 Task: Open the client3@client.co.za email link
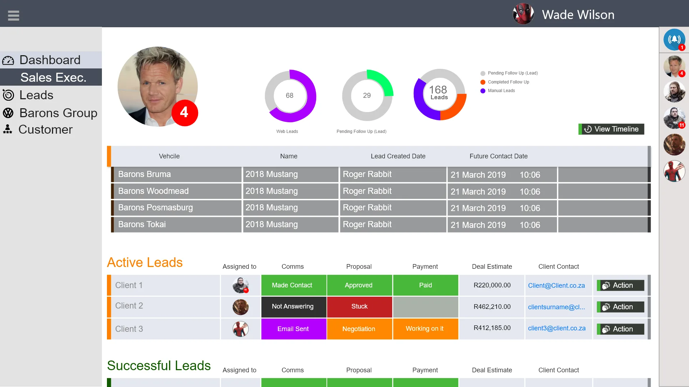557,328
